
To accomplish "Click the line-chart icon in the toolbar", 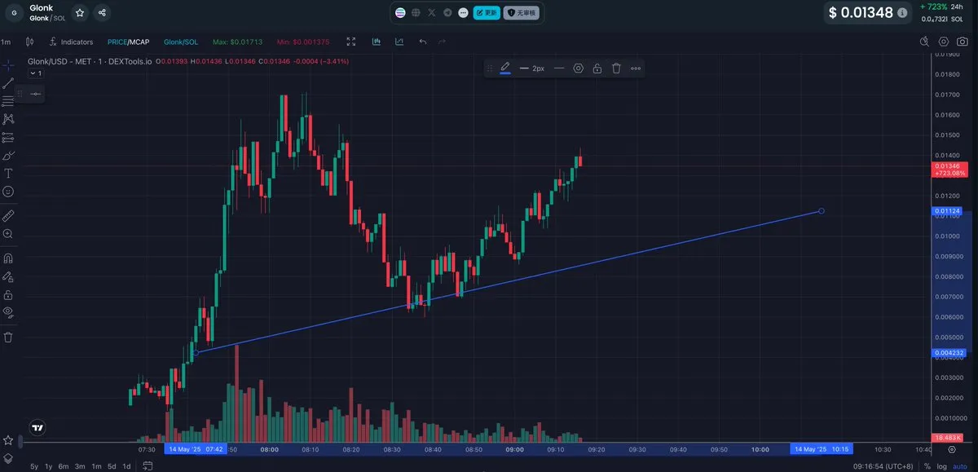I will pyautogui.click(x=399, y=42).
